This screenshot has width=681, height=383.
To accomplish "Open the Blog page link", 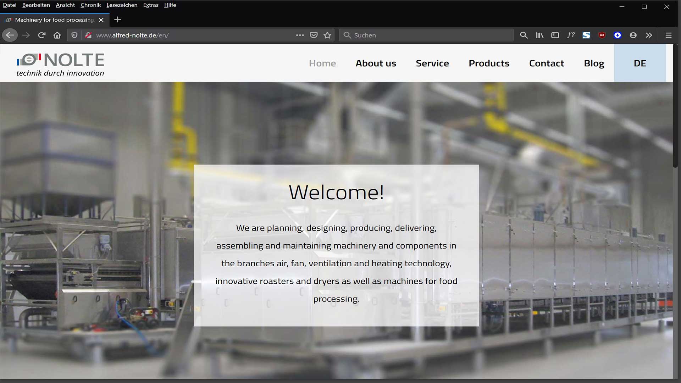I will coord(594,63).
